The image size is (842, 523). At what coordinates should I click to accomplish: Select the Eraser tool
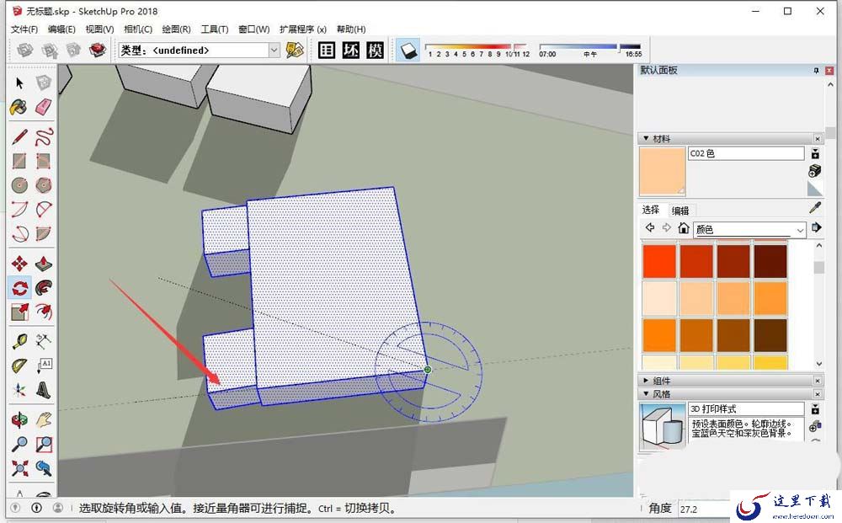[44, 107]
